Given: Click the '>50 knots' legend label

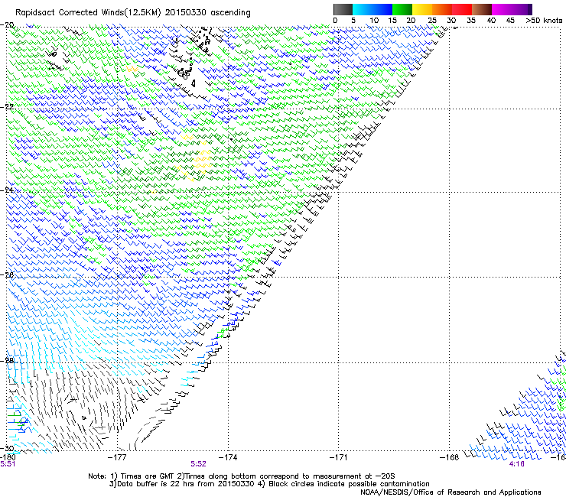Looking at the screenshot, I should (x=544, y=21).
